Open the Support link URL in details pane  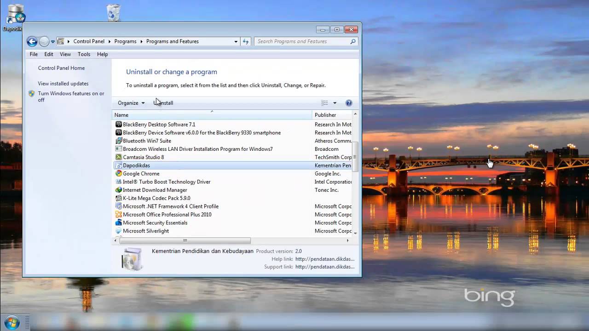(x=325, y=267)
